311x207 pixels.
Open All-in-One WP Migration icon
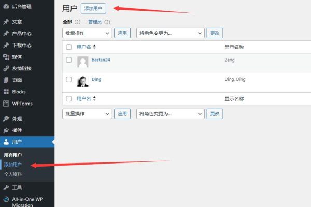click(x=6, y=199)
